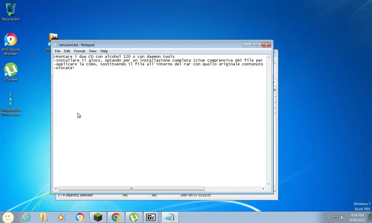Open the File menu in Notepad
This screenshot has width=372, height=223.
pos(58,51)
